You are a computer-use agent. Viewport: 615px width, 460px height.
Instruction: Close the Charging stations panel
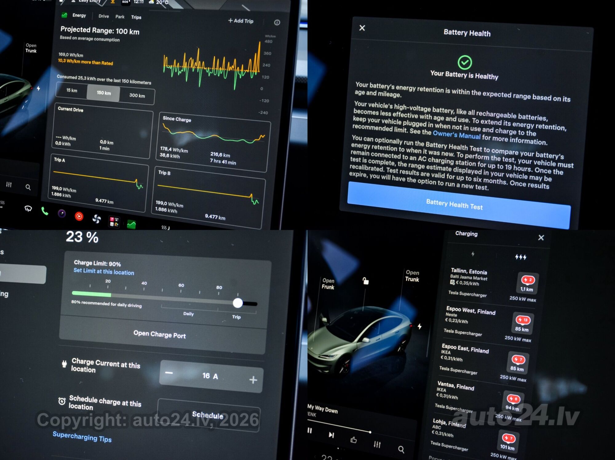pyautogui.click(x=541, y=238)
